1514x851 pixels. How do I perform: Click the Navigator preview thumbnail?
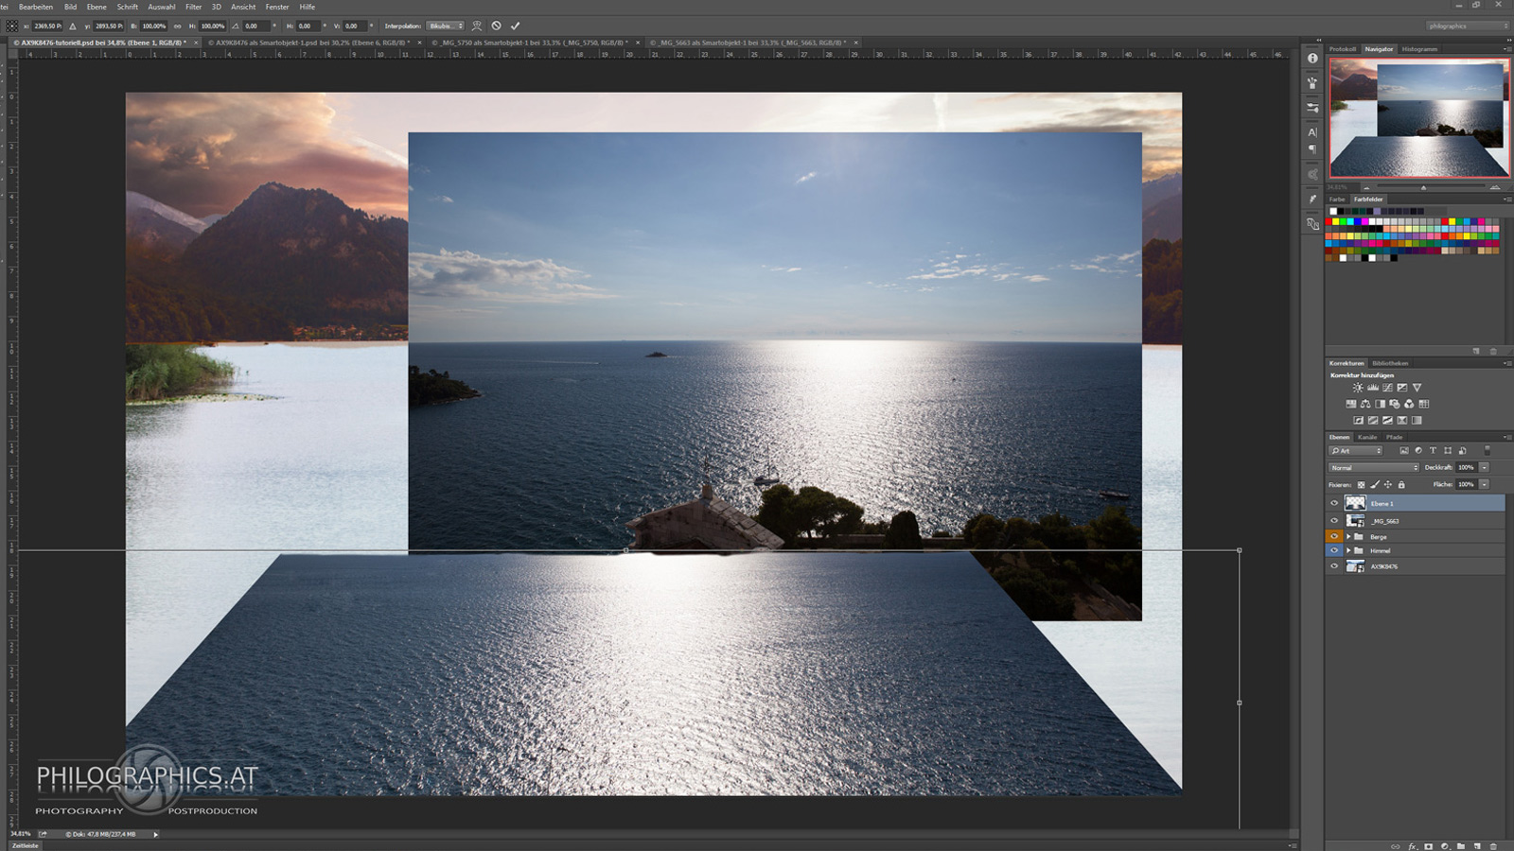click(x=1418, y=118)
